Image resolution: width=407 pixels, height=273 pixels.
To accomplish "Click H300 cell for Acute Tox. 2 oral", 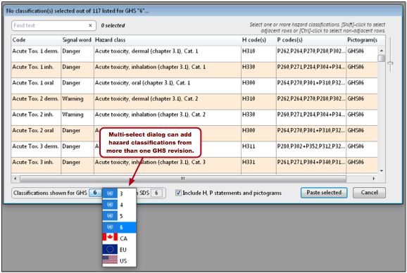I will pos(258,133).
